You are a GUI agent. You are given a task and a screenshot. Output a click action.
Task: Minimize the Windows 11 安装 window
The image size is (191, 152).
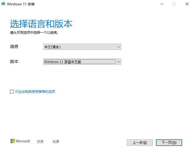[x=162, y=4]
